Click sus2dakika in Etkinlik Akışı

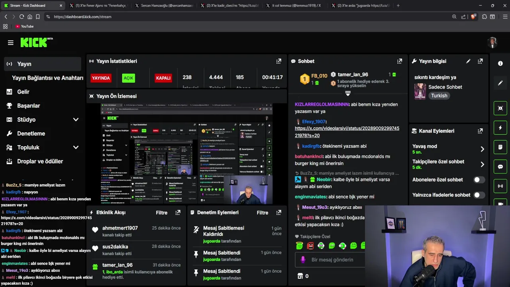point(115,247)
